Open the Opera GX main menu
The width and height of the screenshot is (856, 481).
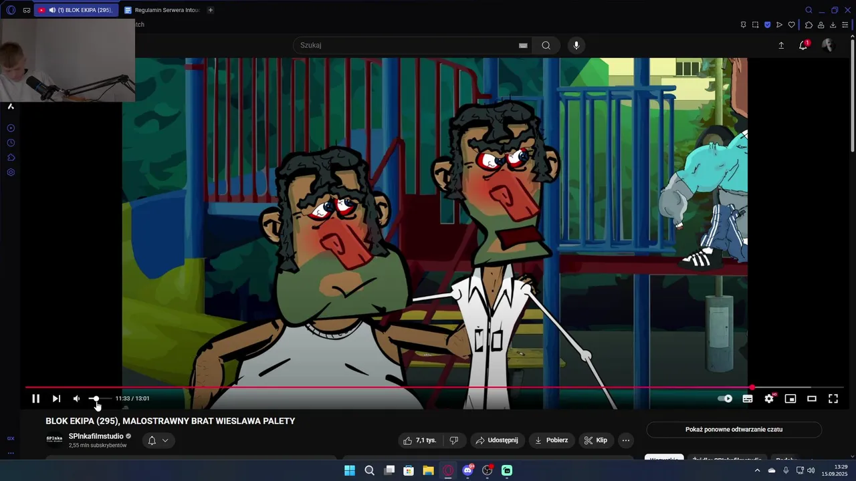11,10
